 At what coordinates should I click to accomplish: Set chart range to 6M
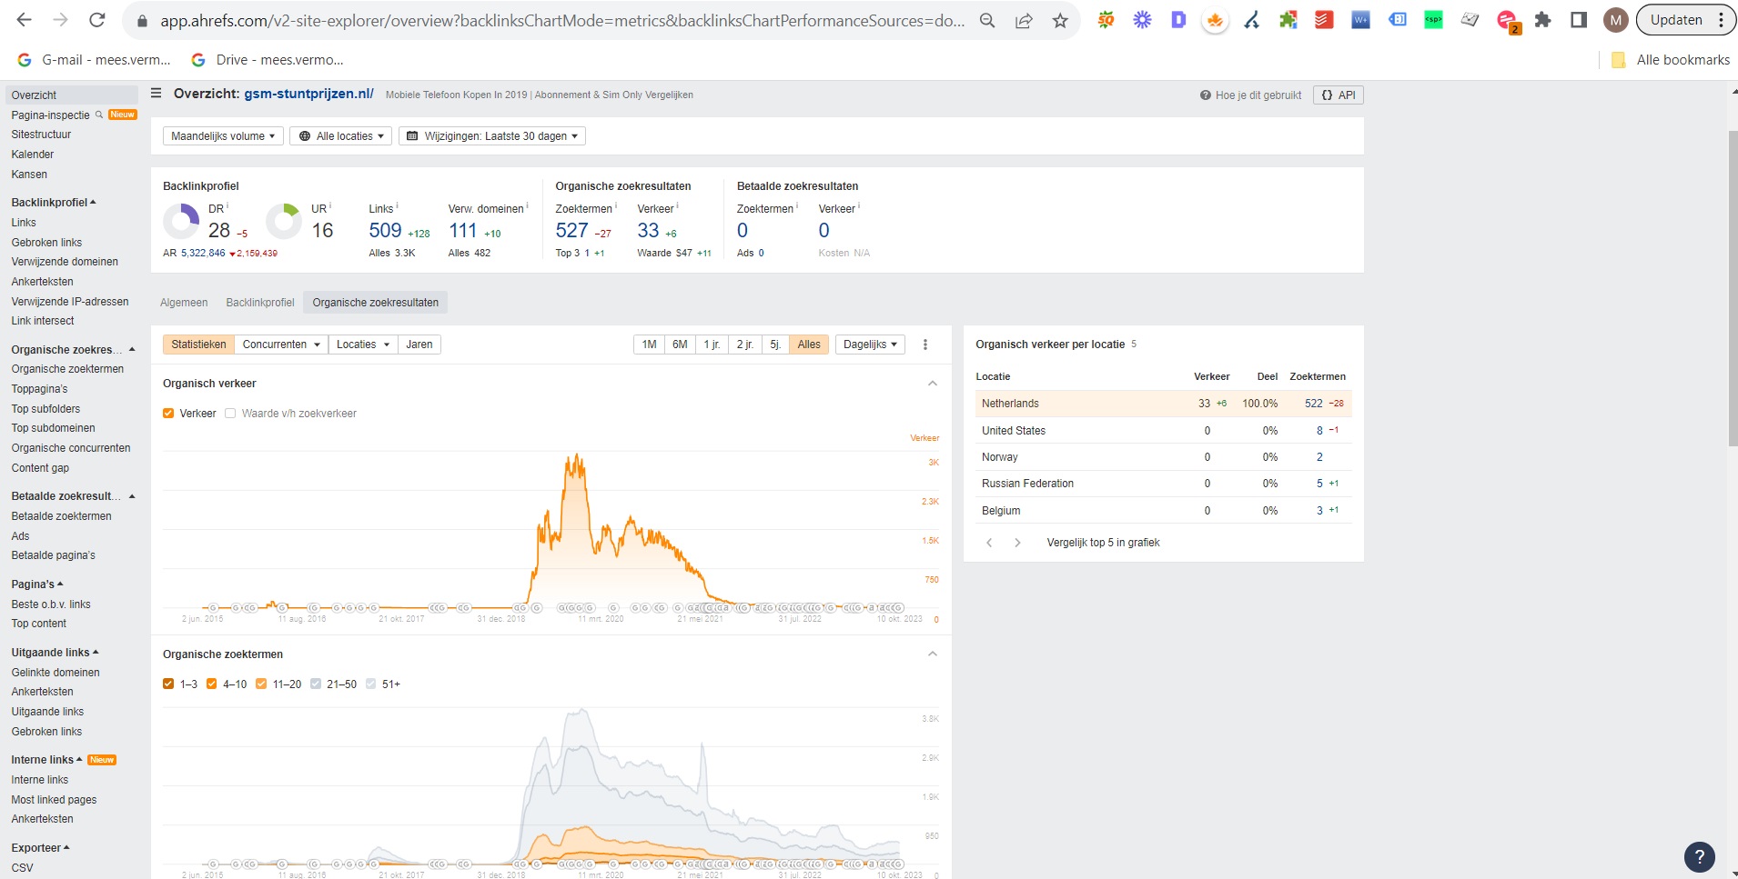pos(680,345)
